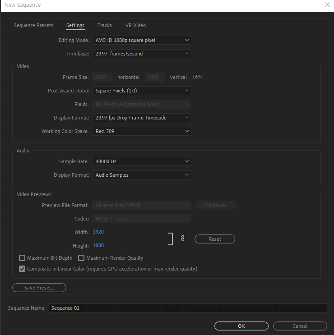The height and width of the screenshot is (335, 334).
Task: Close the New Sequence dialog
Action: coord(327,5)
